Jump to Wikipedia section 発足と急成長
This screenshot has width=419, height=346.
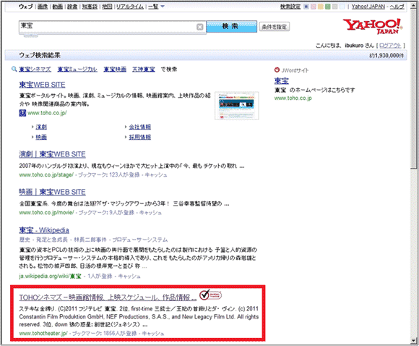click(52, 240)
